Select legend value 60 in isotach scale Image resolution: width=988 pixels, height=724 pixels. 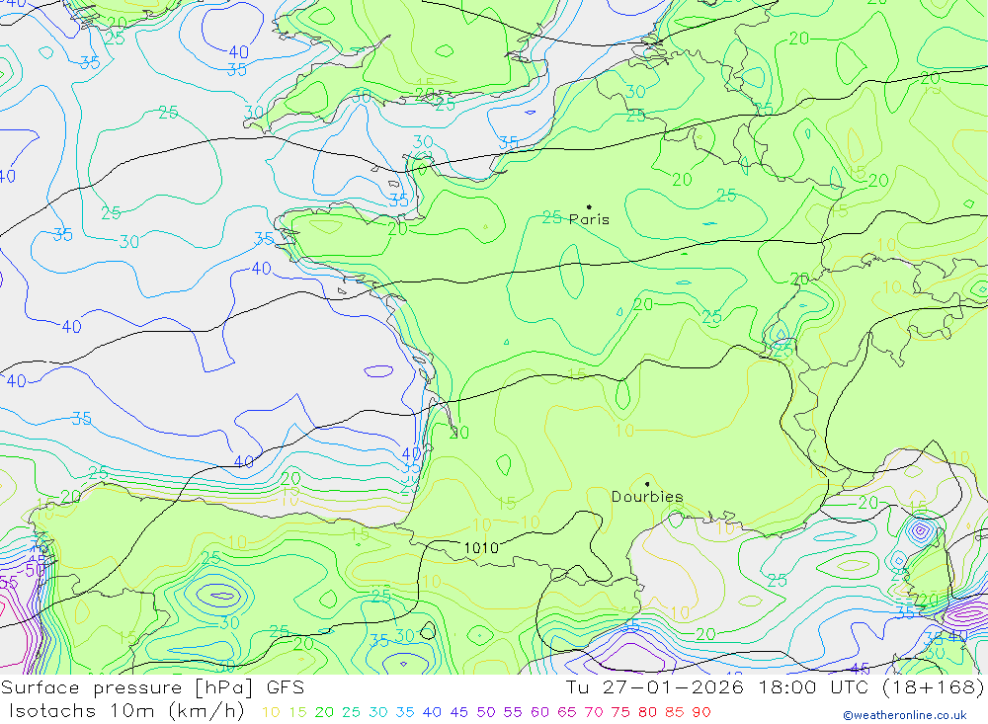pyautogui.click(x=540, y=712)
